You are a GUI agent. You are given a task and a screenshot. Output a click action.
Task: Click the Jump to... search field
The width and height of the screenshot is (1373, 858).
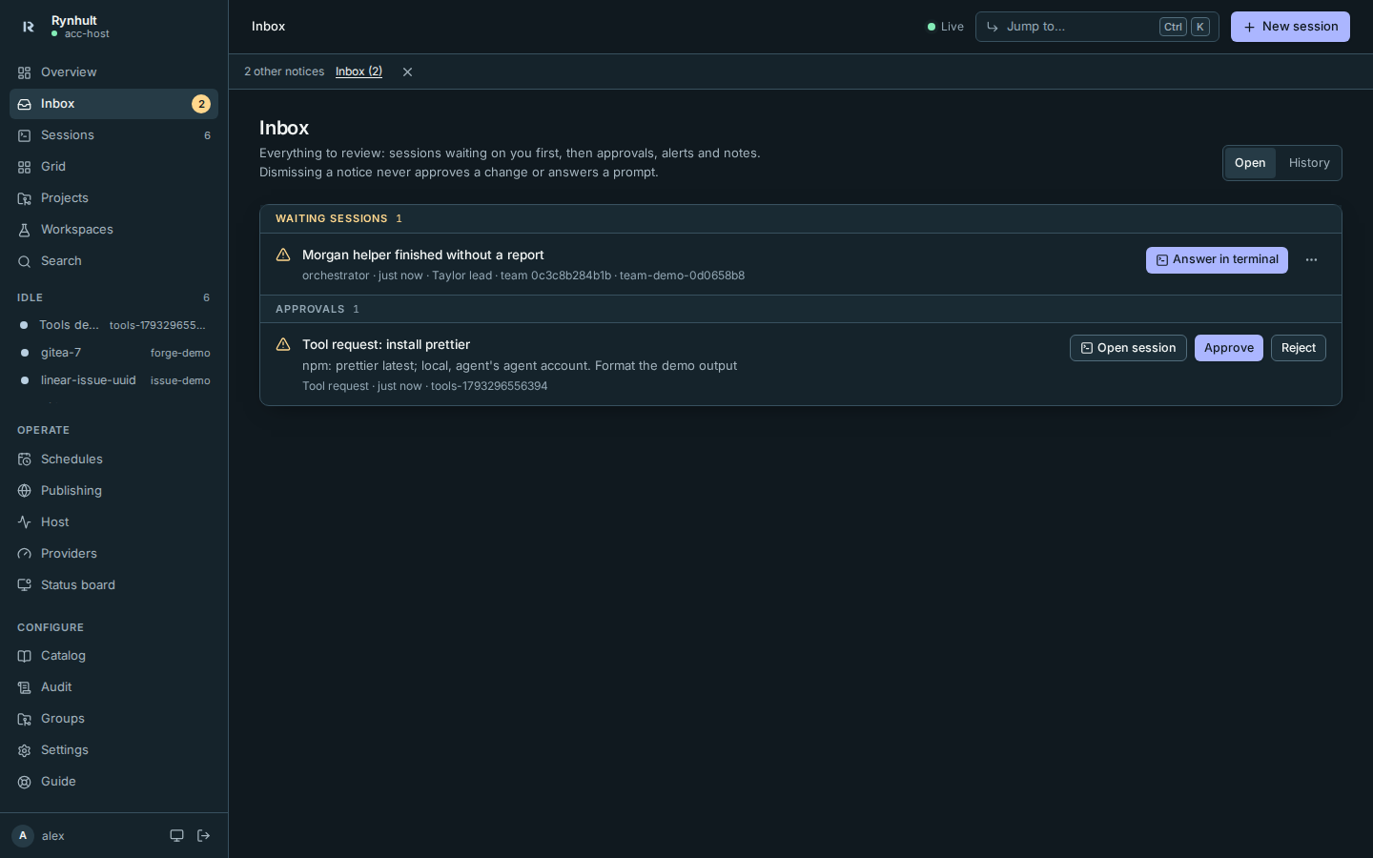[x=1096, y=27]
